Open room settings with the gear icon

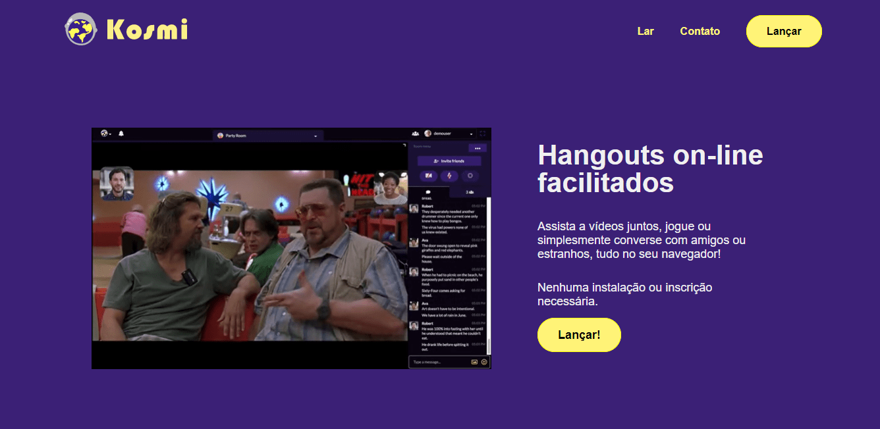click(x=469, y=176)
